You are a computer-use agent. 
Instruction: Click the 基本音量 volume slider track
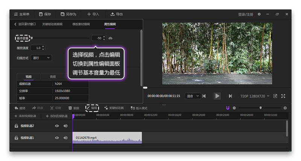(x=60, y=38)
